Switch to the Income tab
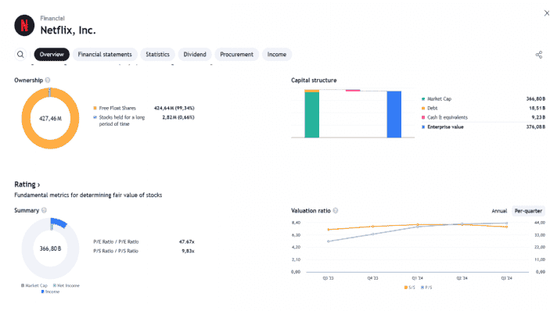The height and width of the screenshot is (311, 550). [277, 54]
